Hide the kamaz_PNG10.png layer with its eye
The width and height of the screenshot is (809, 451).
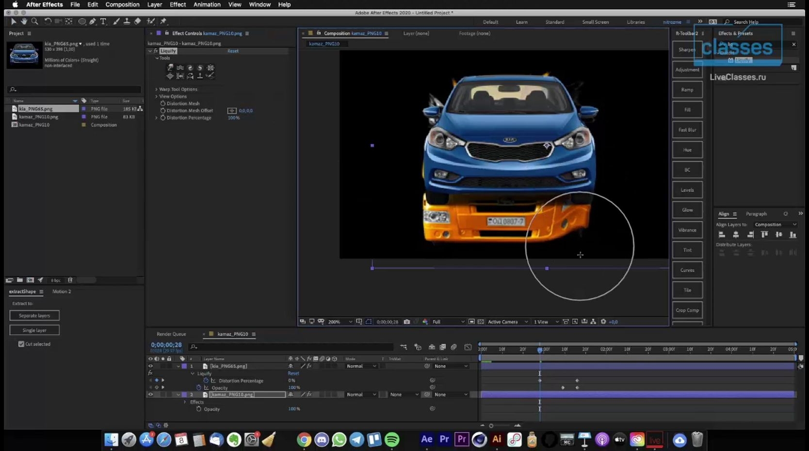point(150,395)
